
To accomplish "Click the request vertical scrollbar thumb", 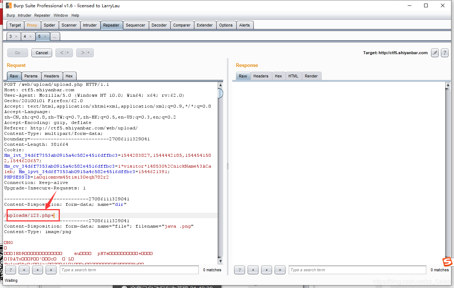I will point(220,93).
